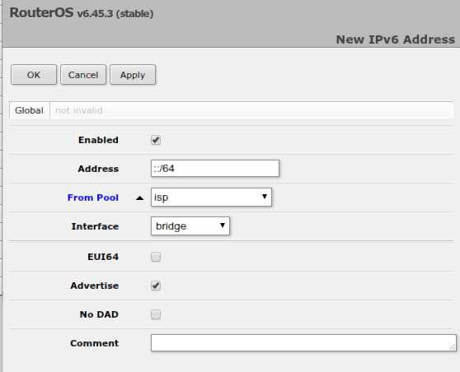This screenshot has width=460, height=372.
Task: Focus the Address input field
Action: 215,169
